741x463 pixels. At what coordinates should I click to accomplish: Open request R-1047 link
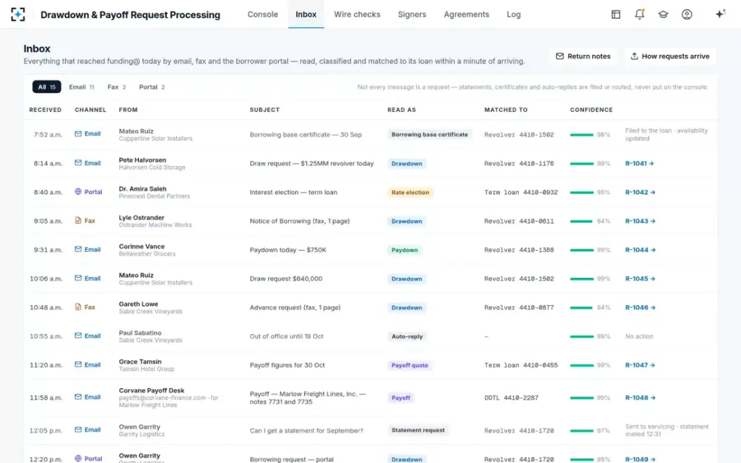pos(640,365)
